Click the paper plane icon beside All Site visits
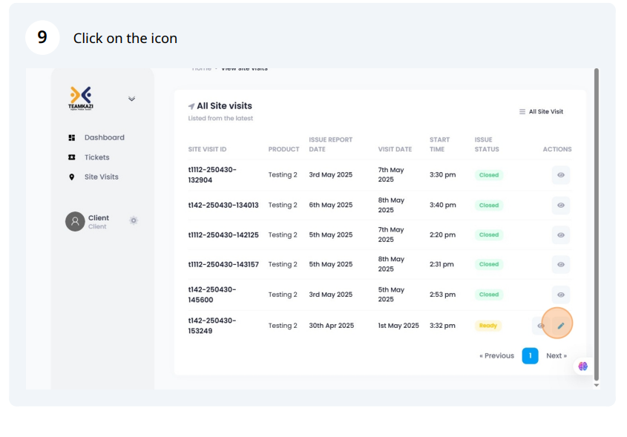Viewport: 627px width, 437px height. (191, 106)
